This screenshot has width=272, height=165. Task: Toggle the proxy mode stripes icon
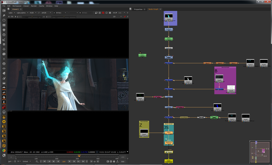(100, 13)
